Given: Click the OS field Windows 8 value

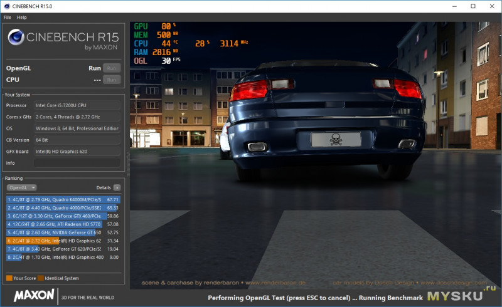Looking at the screenshot, I should [x=77, y=128].
